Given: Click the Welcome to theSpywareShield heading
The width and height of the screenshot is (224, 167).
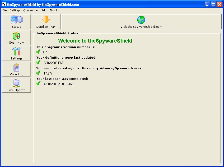Looking at the screenshot, I should pos(95,41).
